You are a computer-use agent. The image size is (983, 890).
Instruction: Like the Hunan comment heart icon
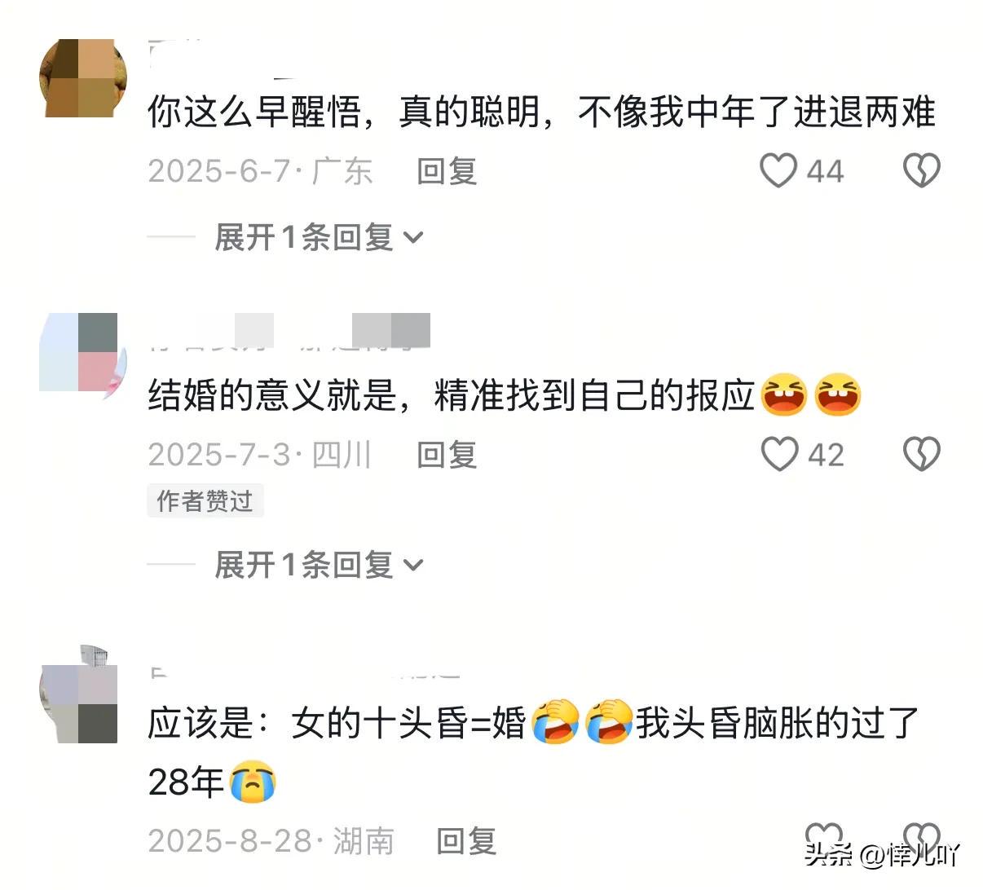click(x=823, y=838)
